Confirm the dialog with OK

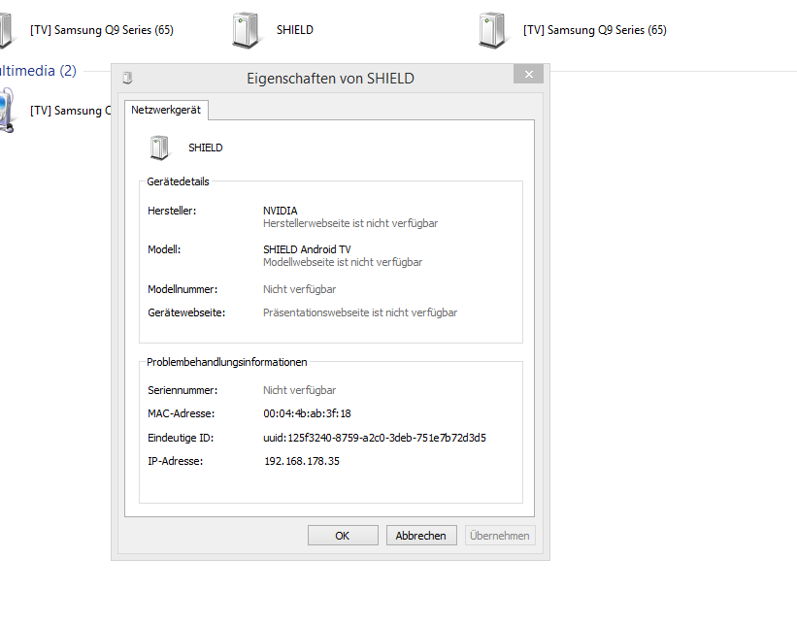343,536
